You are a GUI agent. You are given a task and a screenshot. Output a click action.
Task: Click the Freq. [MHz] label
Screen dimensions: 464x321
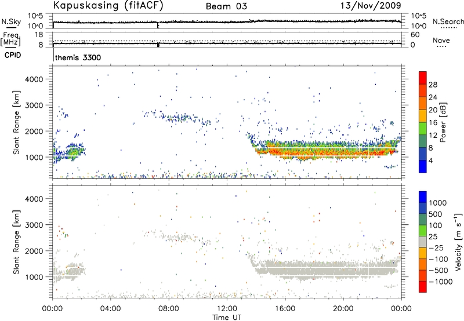[10, 39]
